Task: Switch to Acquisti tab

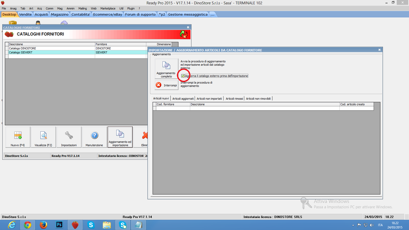Action: point(41,14)
